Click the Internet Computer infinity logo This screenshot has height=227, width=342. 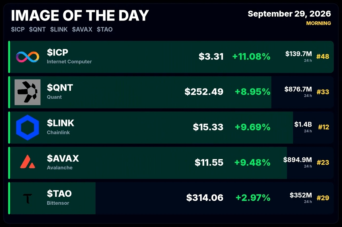click(28, 57)
